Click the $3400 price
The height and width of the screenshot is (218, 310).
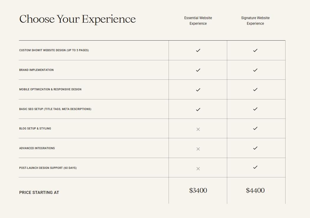tap(198, 191)
